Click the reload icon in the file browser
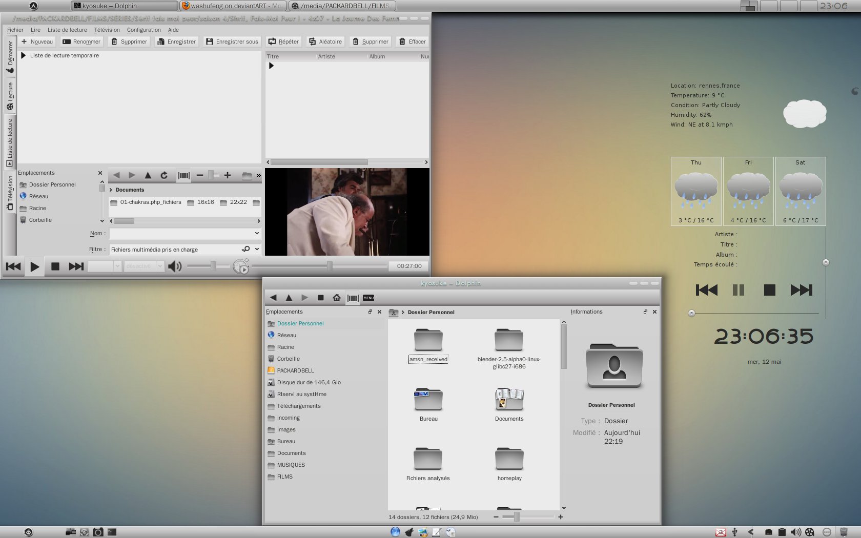Screen dimensions: 861x538 point(164,175)
